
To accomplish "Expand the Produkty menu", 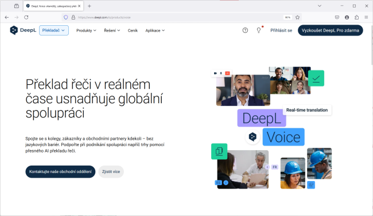I will [x=86, y=30].
